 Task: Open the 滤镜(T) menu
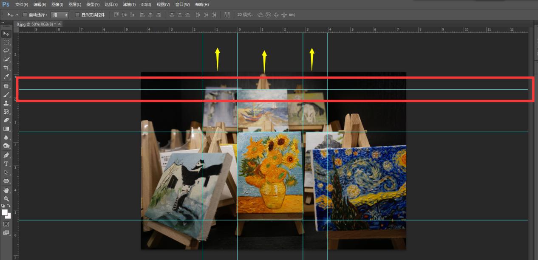(x=129, y=4)
